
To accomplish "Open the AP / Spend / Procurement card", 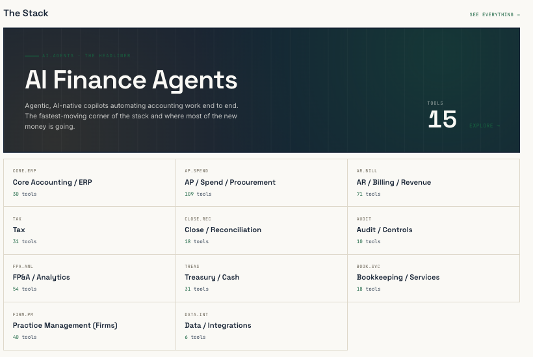I will point(261,183).
